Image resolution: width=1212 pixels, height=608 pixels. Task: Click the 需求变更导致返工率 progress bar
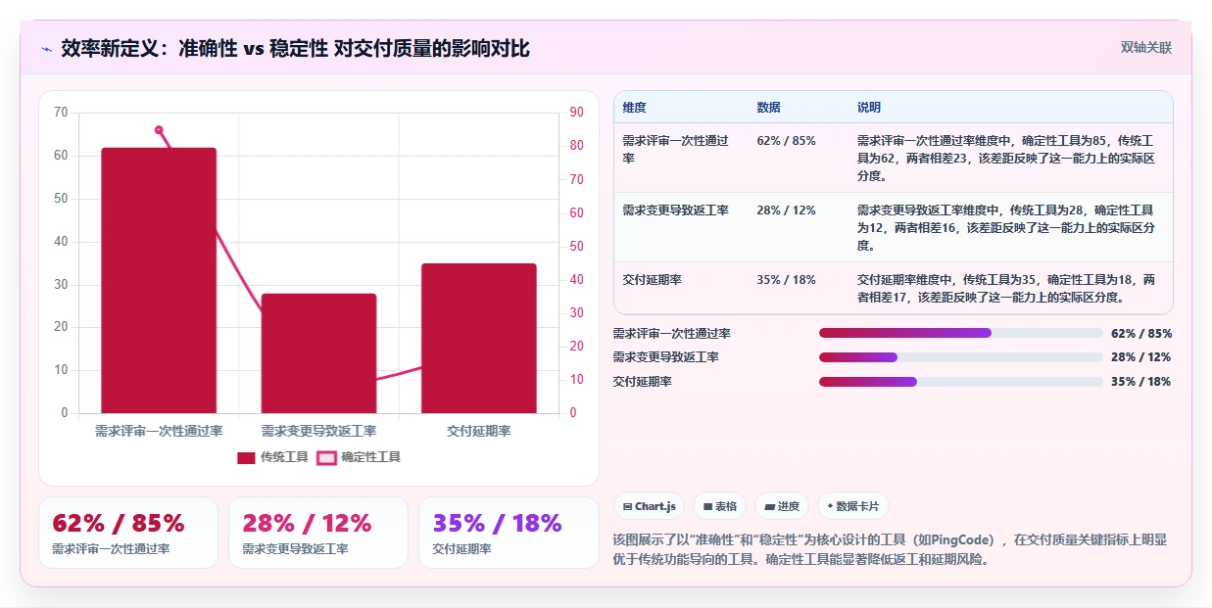point(960,357)
